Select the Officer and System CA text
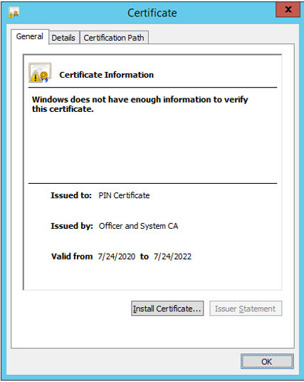 (139, 226)
